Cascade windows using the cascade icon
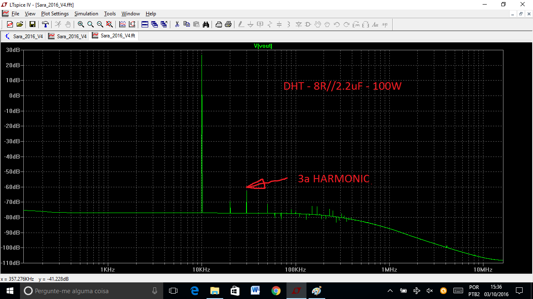This screenshot has height=299, width=533. tap(154, 25)
